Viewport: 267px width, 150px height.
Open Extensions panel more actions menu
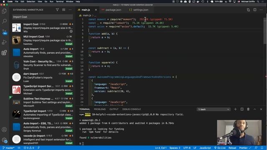(70, 10)
